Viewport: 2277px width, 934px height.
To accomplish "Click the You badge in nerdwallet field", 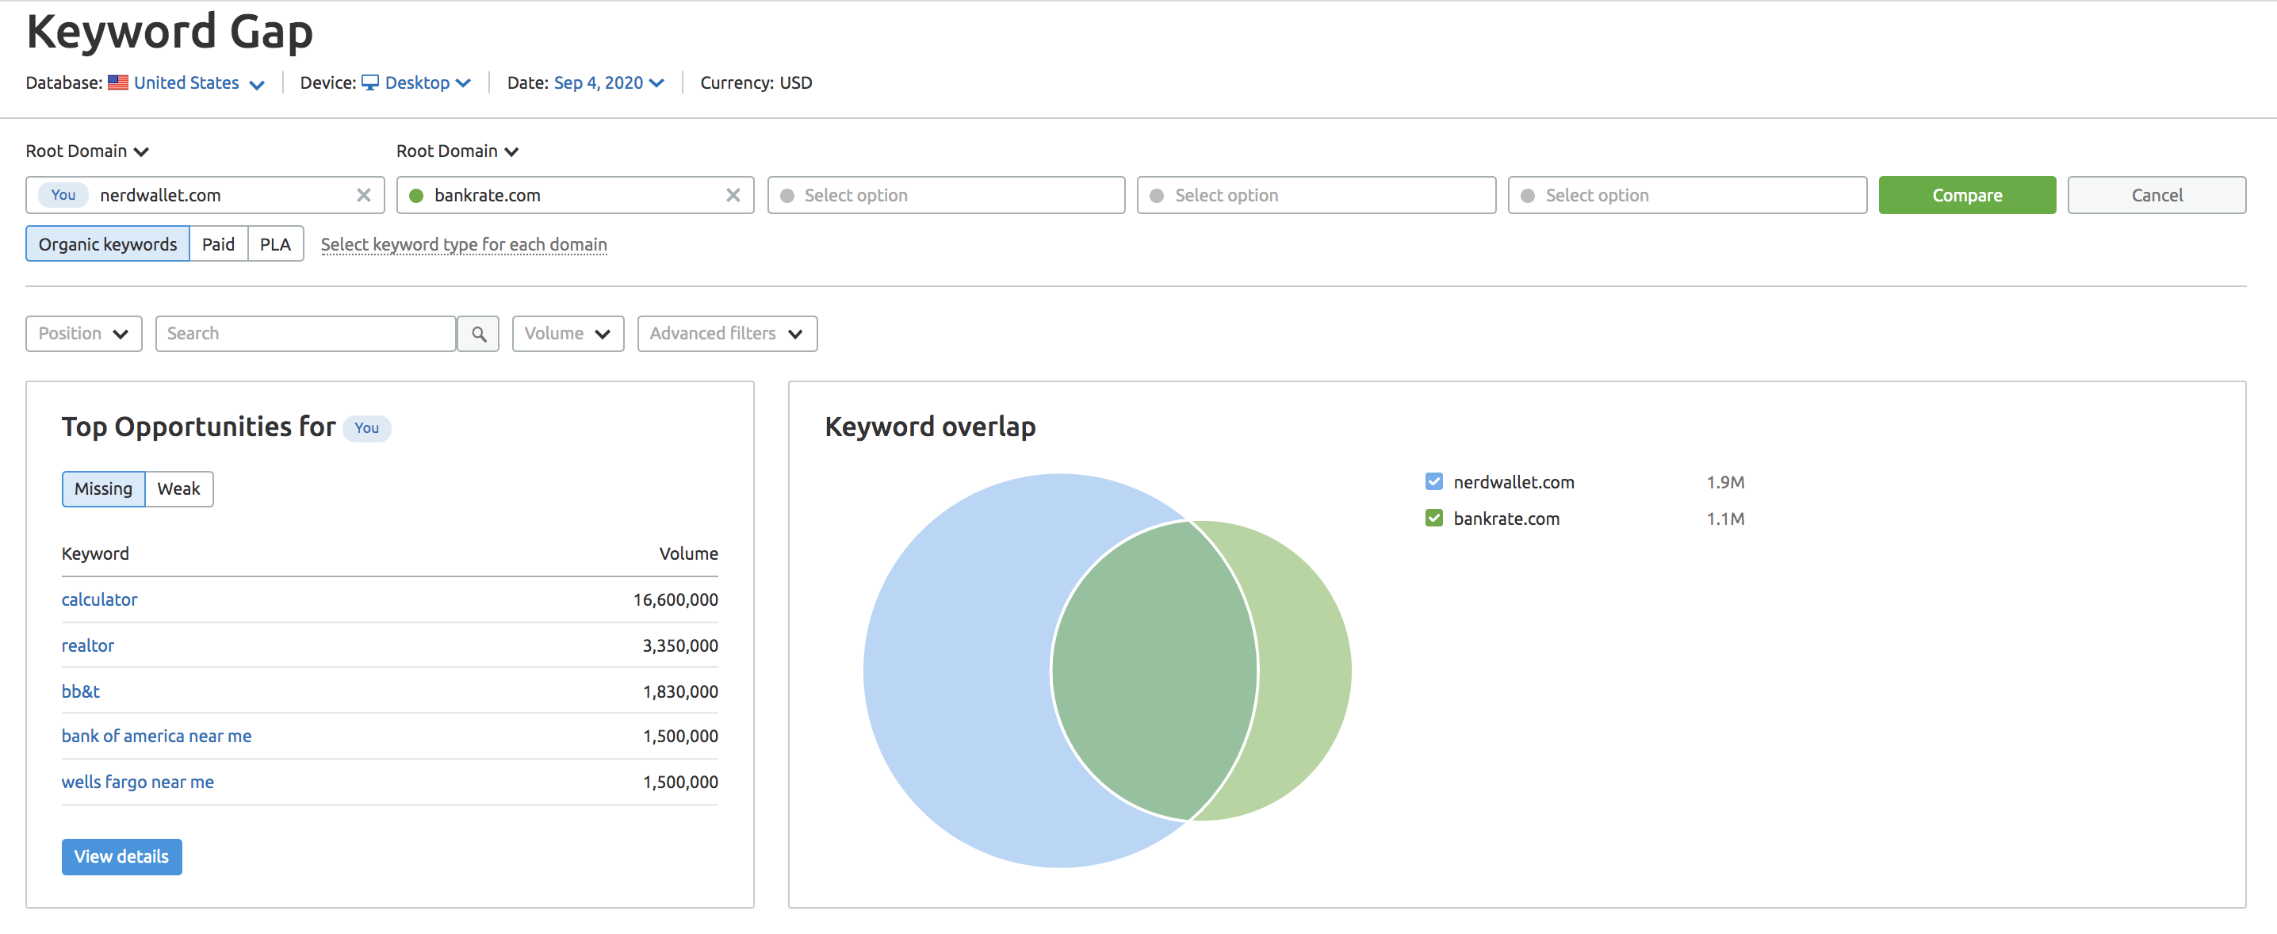I will tap(63, 194).
